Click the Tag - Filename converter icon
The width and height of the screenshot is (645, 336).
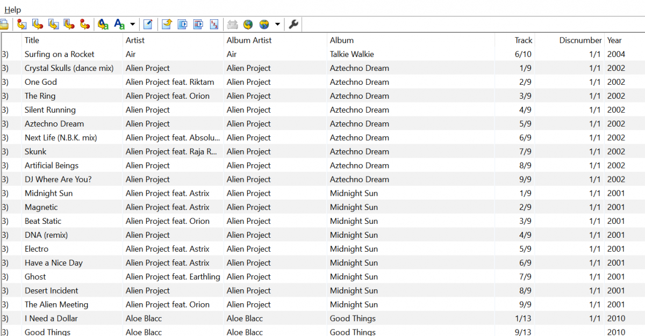(x=21, y=24)
